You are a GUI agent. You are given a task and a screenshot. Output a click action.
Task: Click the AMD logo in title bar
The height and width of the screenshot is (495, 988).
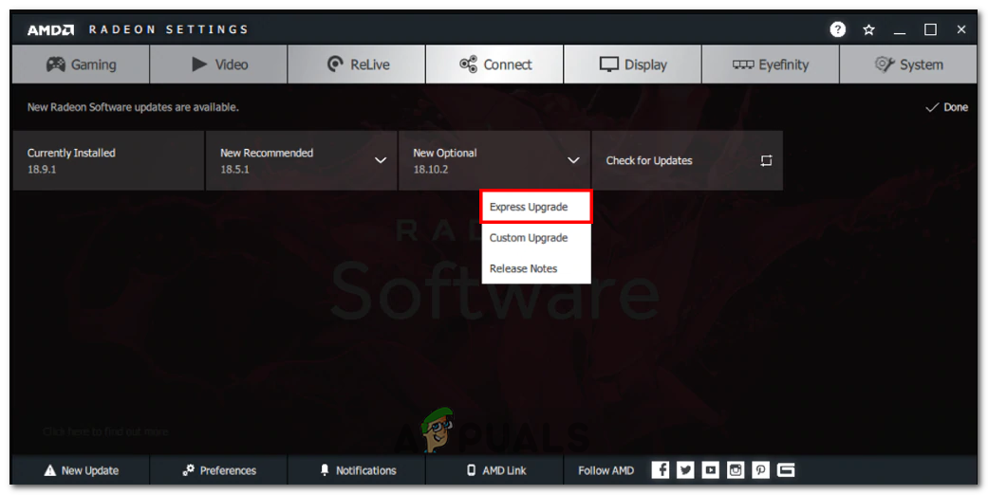pyautogui.click(x=50, y=29)
